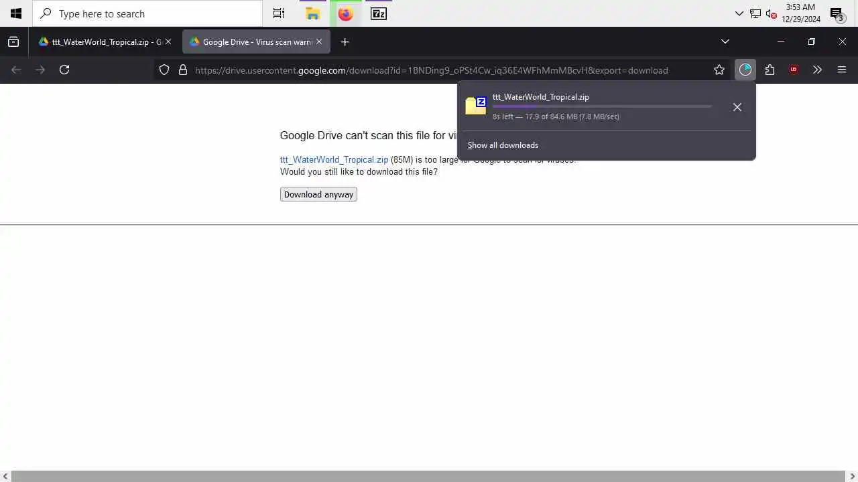The height and width of the screenshot is (482, 858).
Task: Click the download status text 17.9 of 84.6 MB
Action: [556, 116]
